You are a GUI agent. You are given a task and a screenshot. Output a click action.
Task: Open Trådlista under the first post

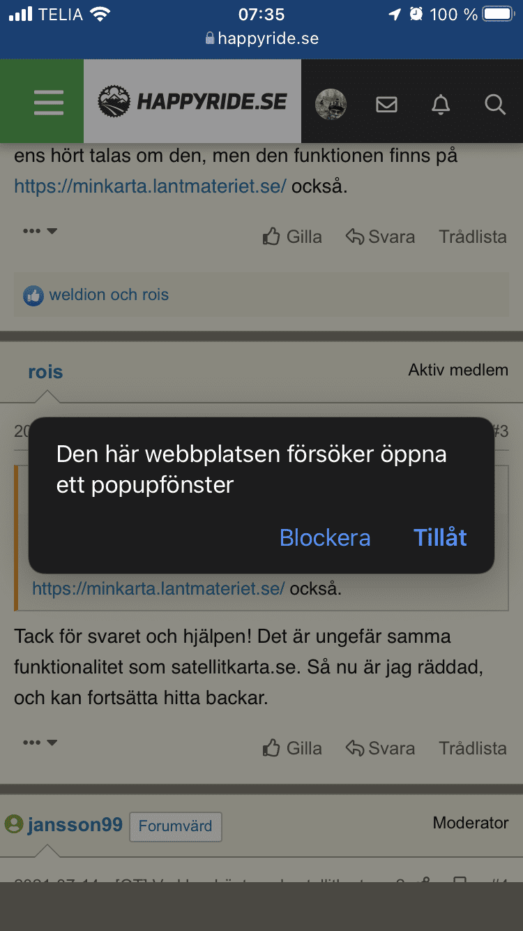click(x=472, y=237)
